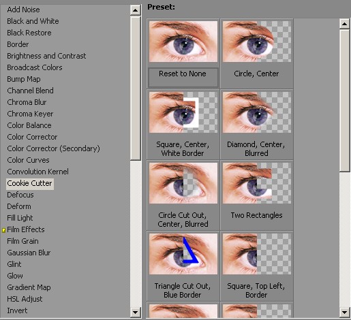Select Convolution Kernel effect

click(37, 172)
